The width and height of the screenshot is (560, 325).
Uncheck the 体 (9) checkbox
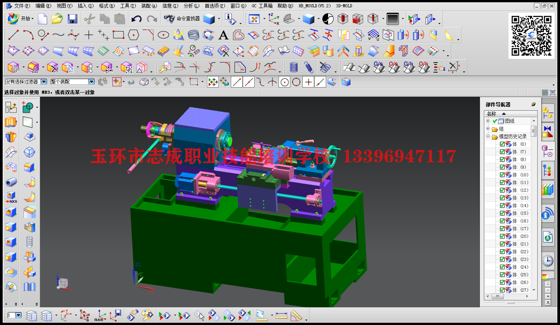[x=502, y=167]
